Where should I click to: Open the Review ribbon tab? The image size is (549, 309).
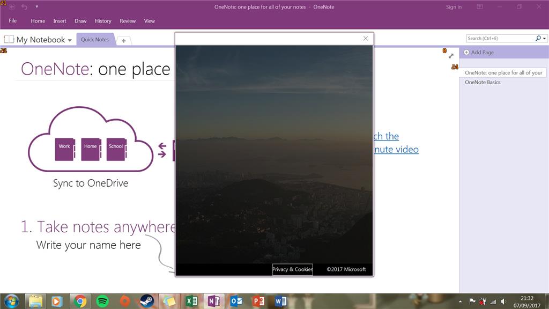[x=128, y=21]
